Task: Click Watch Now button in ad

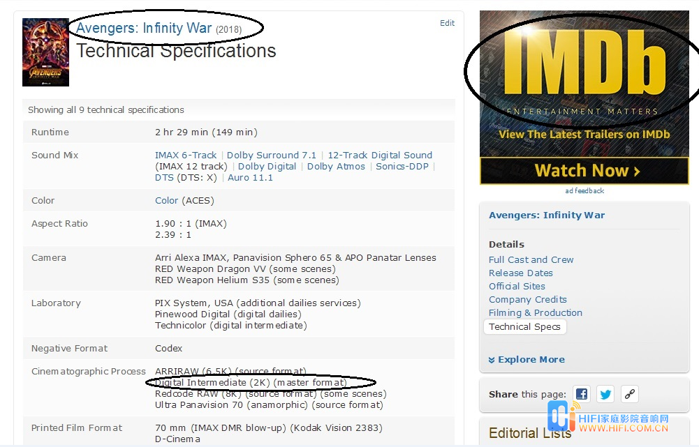Action: tap(584, 171)
